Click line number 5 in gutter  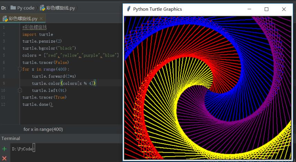point(4,56)
